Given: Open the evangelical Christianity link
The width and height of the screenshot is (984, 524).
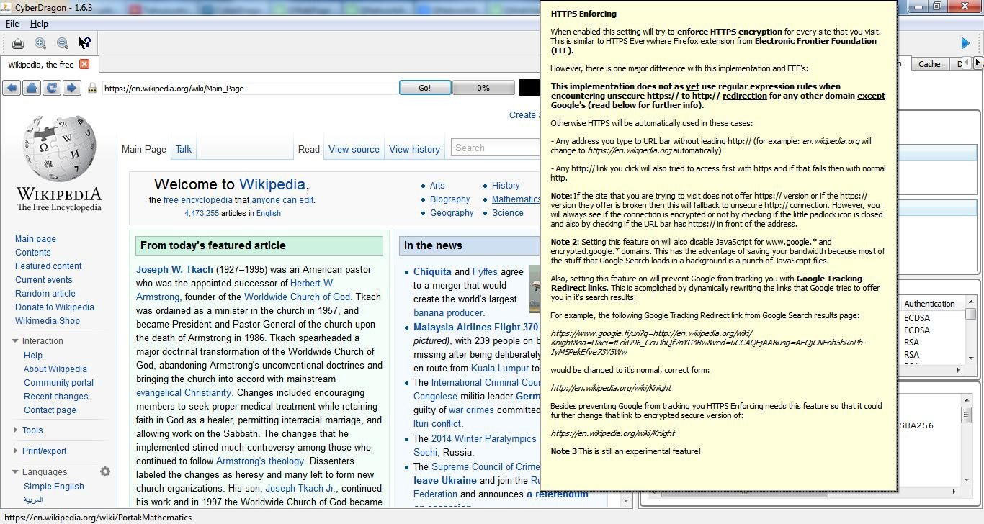Looking at the screenshot, I should [184, 392].
